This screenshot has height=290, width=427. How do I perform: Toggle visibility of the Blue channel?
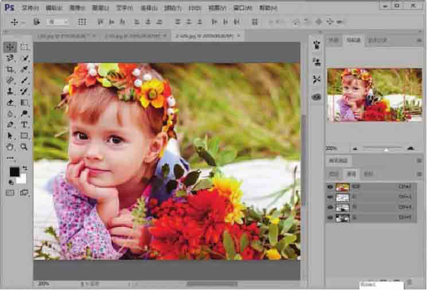pos(330,218)
